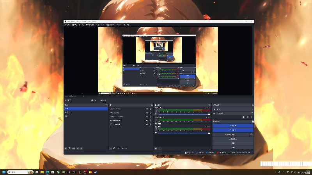
Task: Adjust third mixer channel volume slider
Action: coord(184,133)
